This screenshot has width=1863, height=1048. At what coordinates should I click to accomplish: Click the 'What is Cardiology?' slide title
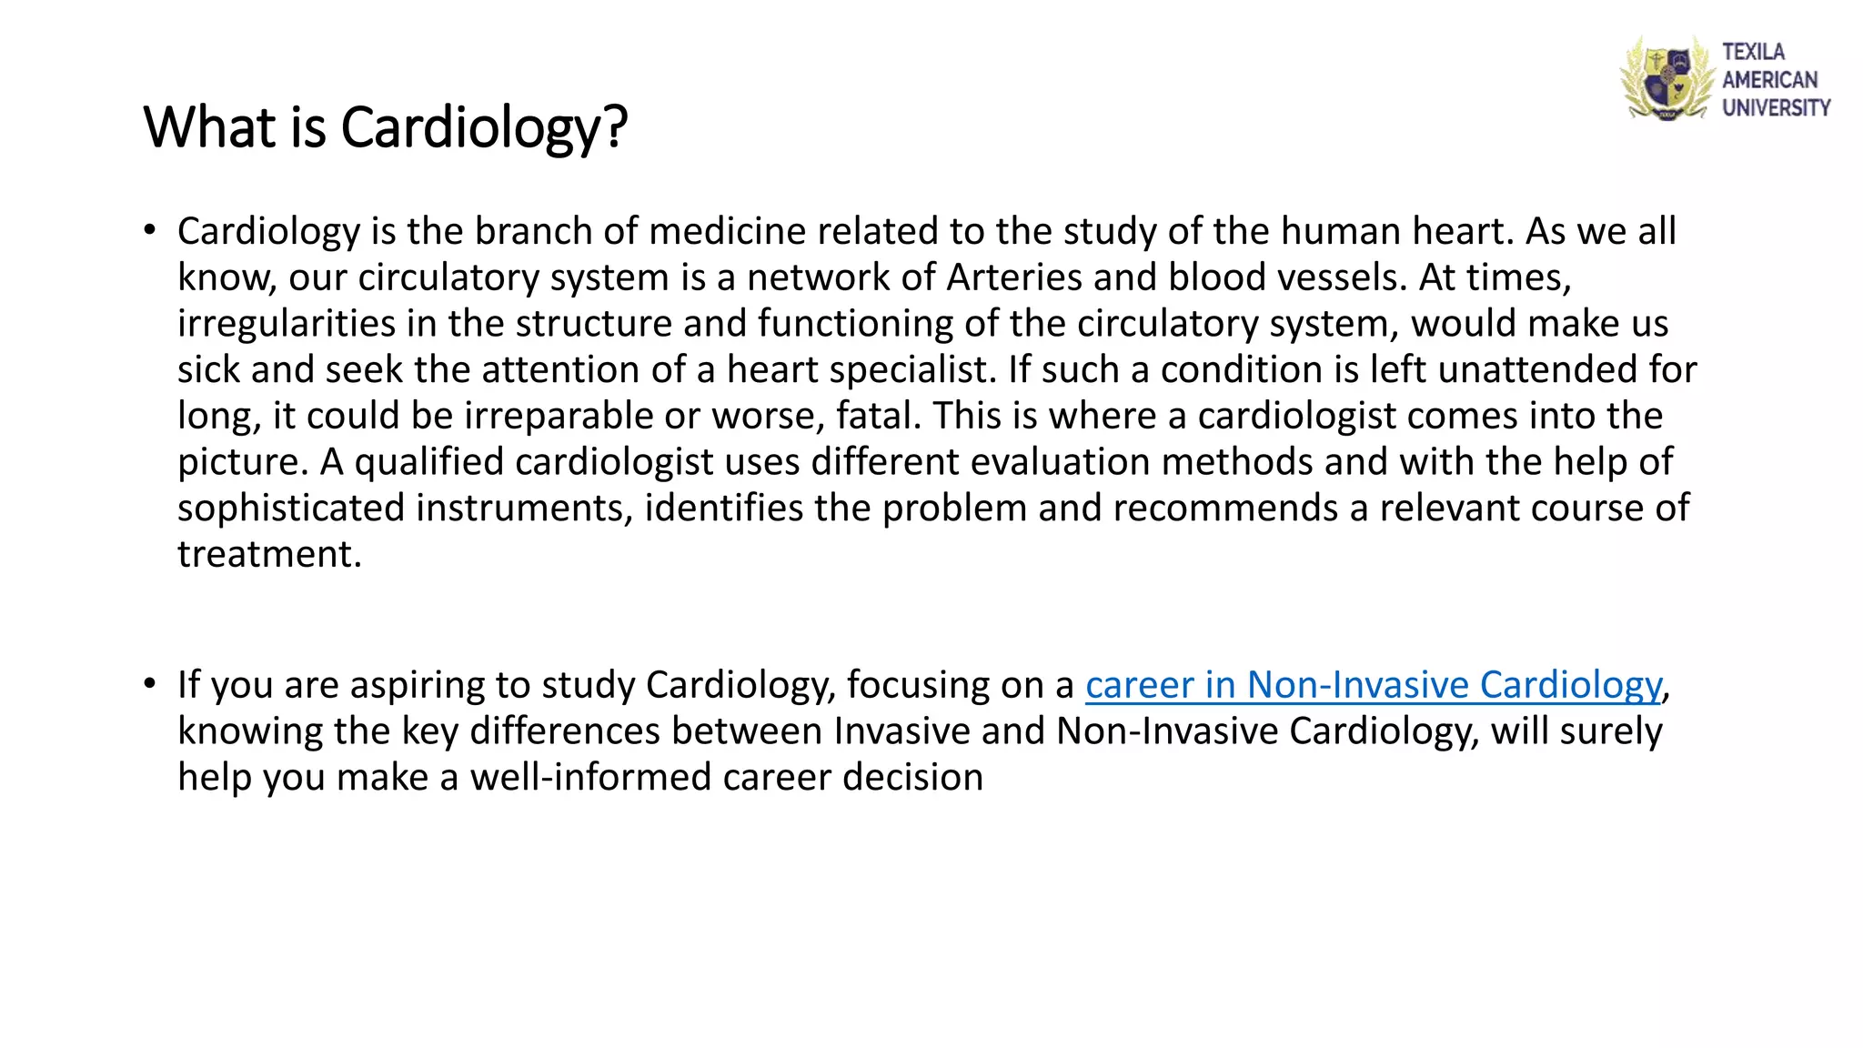click(386, 127)
